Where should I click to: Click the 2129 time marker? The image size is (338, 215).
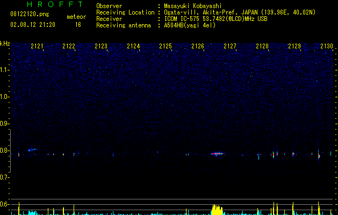point(294,46)
